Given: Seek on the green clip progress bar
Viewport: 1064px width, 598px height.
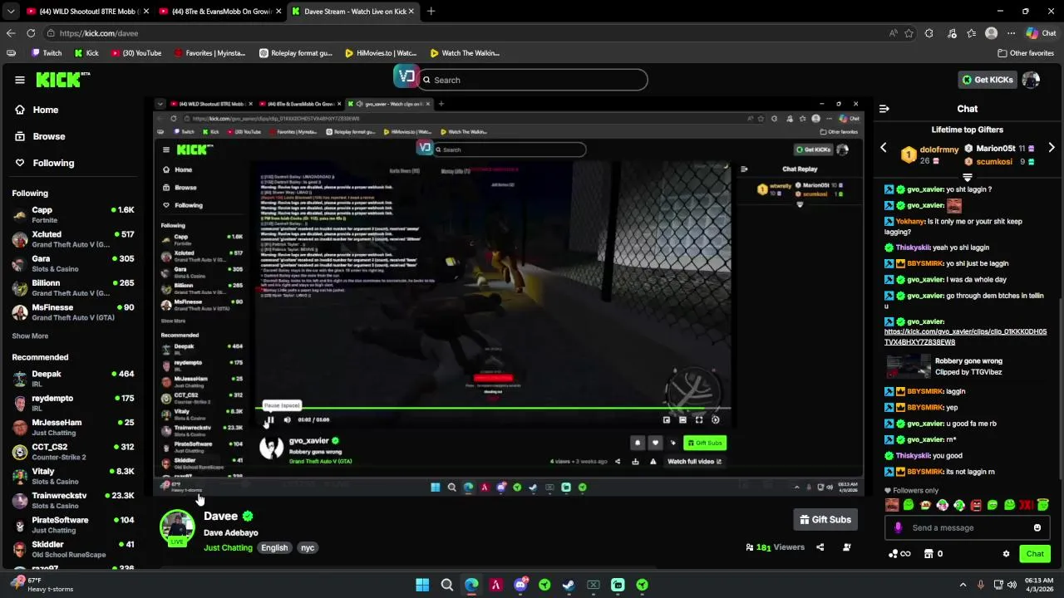Looking at the screenshot, I should (x=493, y=408).
